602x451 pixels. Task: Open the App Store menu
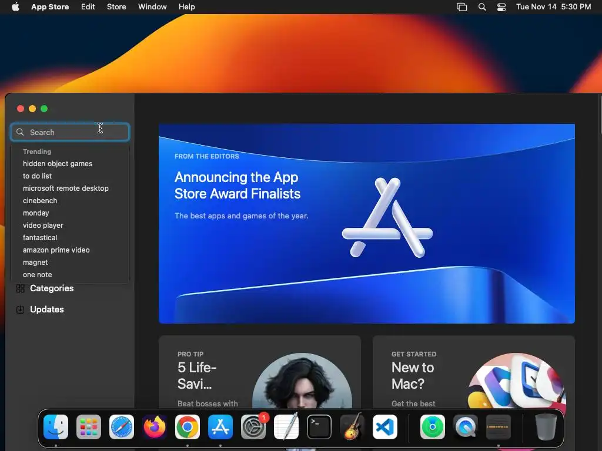point(50,7)
